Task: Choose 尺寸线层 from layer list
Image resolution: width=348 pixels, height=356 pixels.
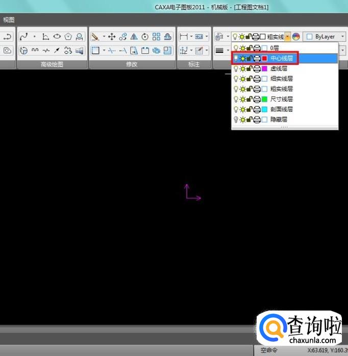Action: [x=285, y=99]
